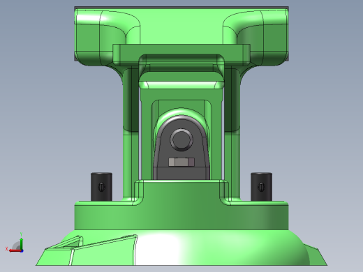Select the circular pin on the gray bracket

(181, 139)
